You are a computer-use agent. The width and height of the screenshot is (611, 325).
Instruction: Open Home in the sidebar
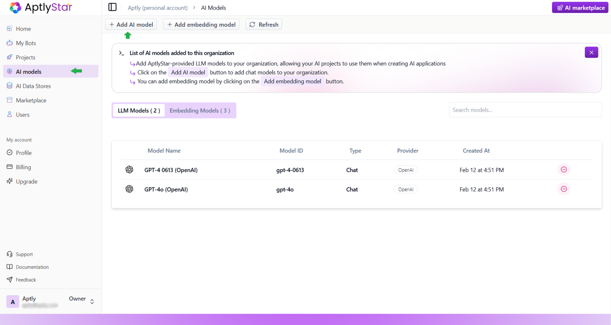[x=50, y=29]
